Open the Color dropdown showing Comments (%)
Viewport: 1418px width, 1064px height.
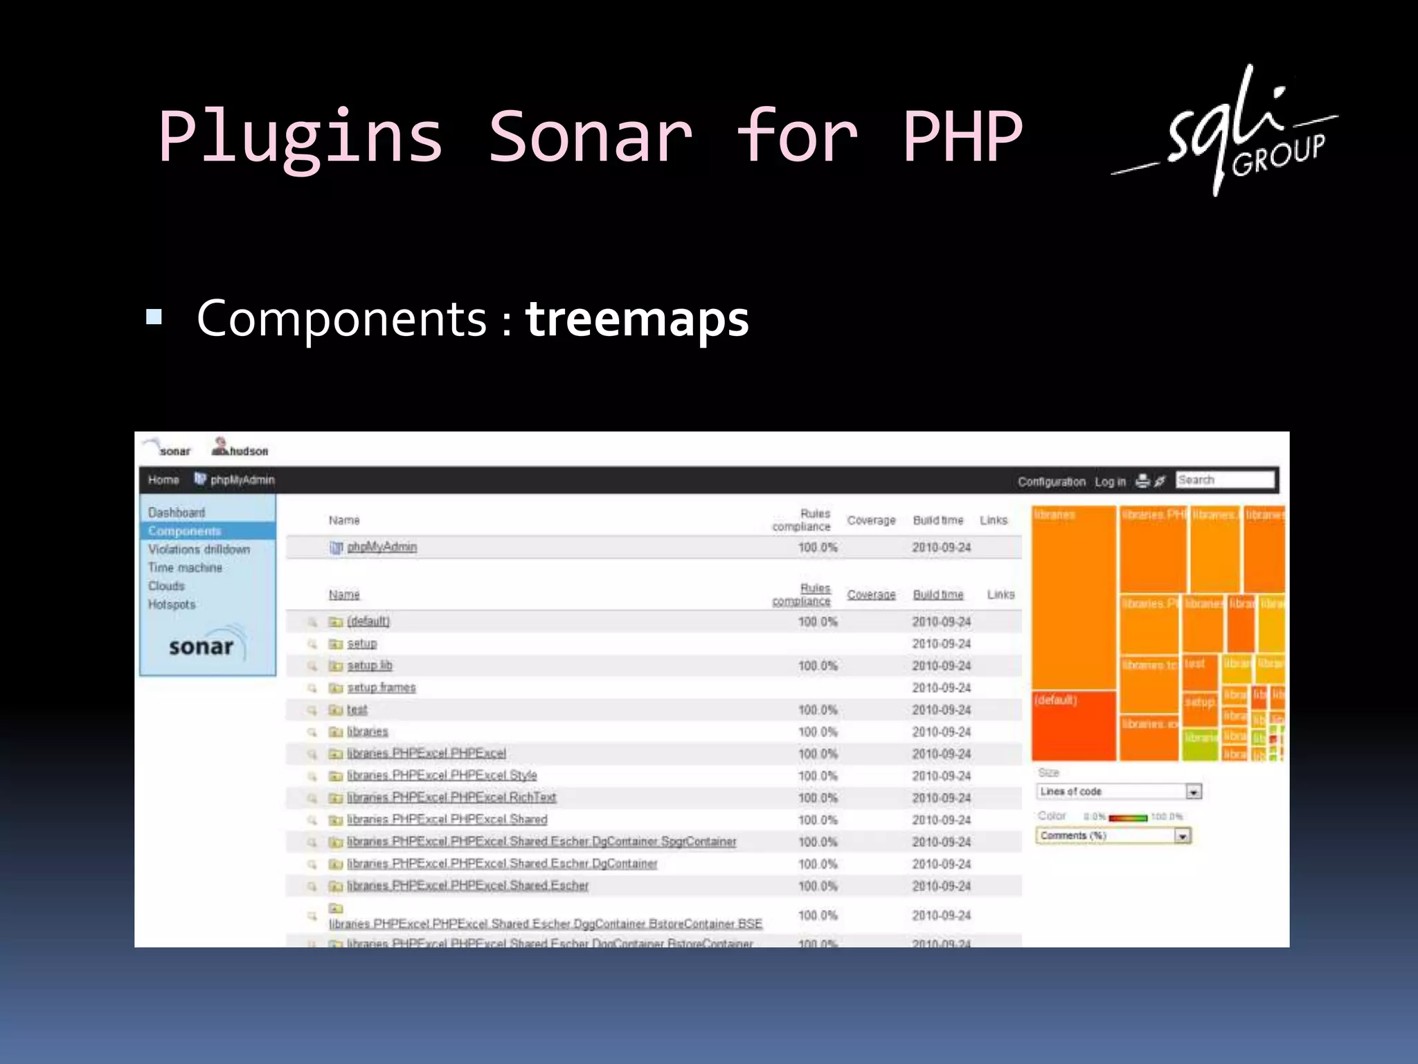pyautogui.click(x=1113, y=835)
